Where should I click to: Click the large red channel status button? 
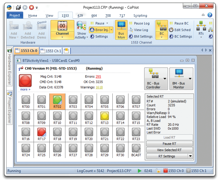point(26,81)
